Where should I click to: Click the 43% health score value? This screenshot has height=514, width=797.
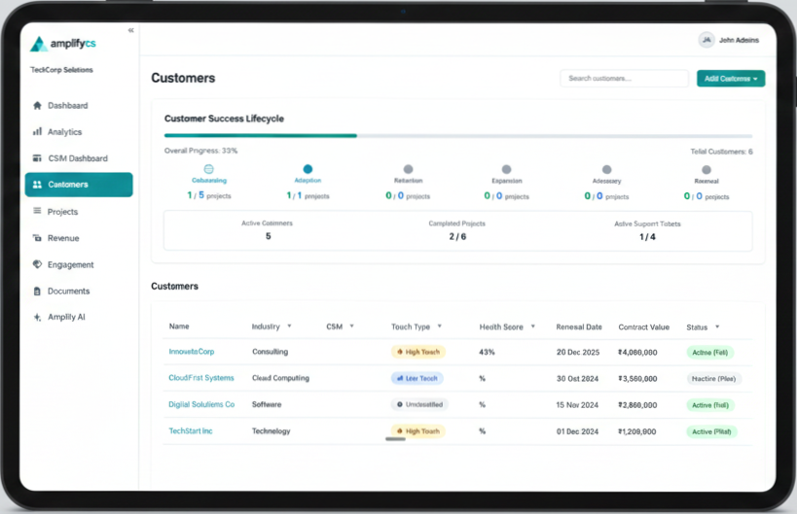(487, 352)
